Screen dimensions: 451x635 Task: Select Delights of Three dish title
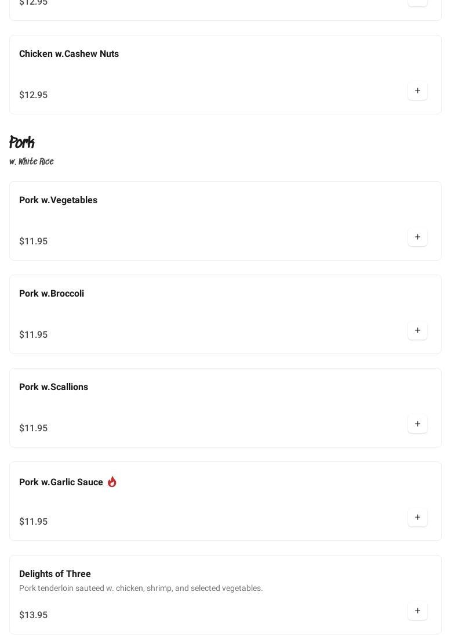pos(55,574)
